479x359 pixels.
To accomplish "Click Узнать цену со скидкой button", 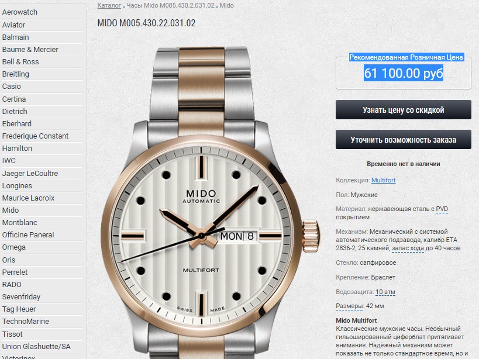I will coord(403,110).
